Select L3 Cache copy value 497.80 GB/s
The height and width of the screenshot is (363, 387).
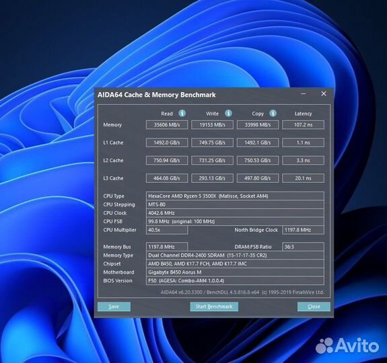pos(258,178)
